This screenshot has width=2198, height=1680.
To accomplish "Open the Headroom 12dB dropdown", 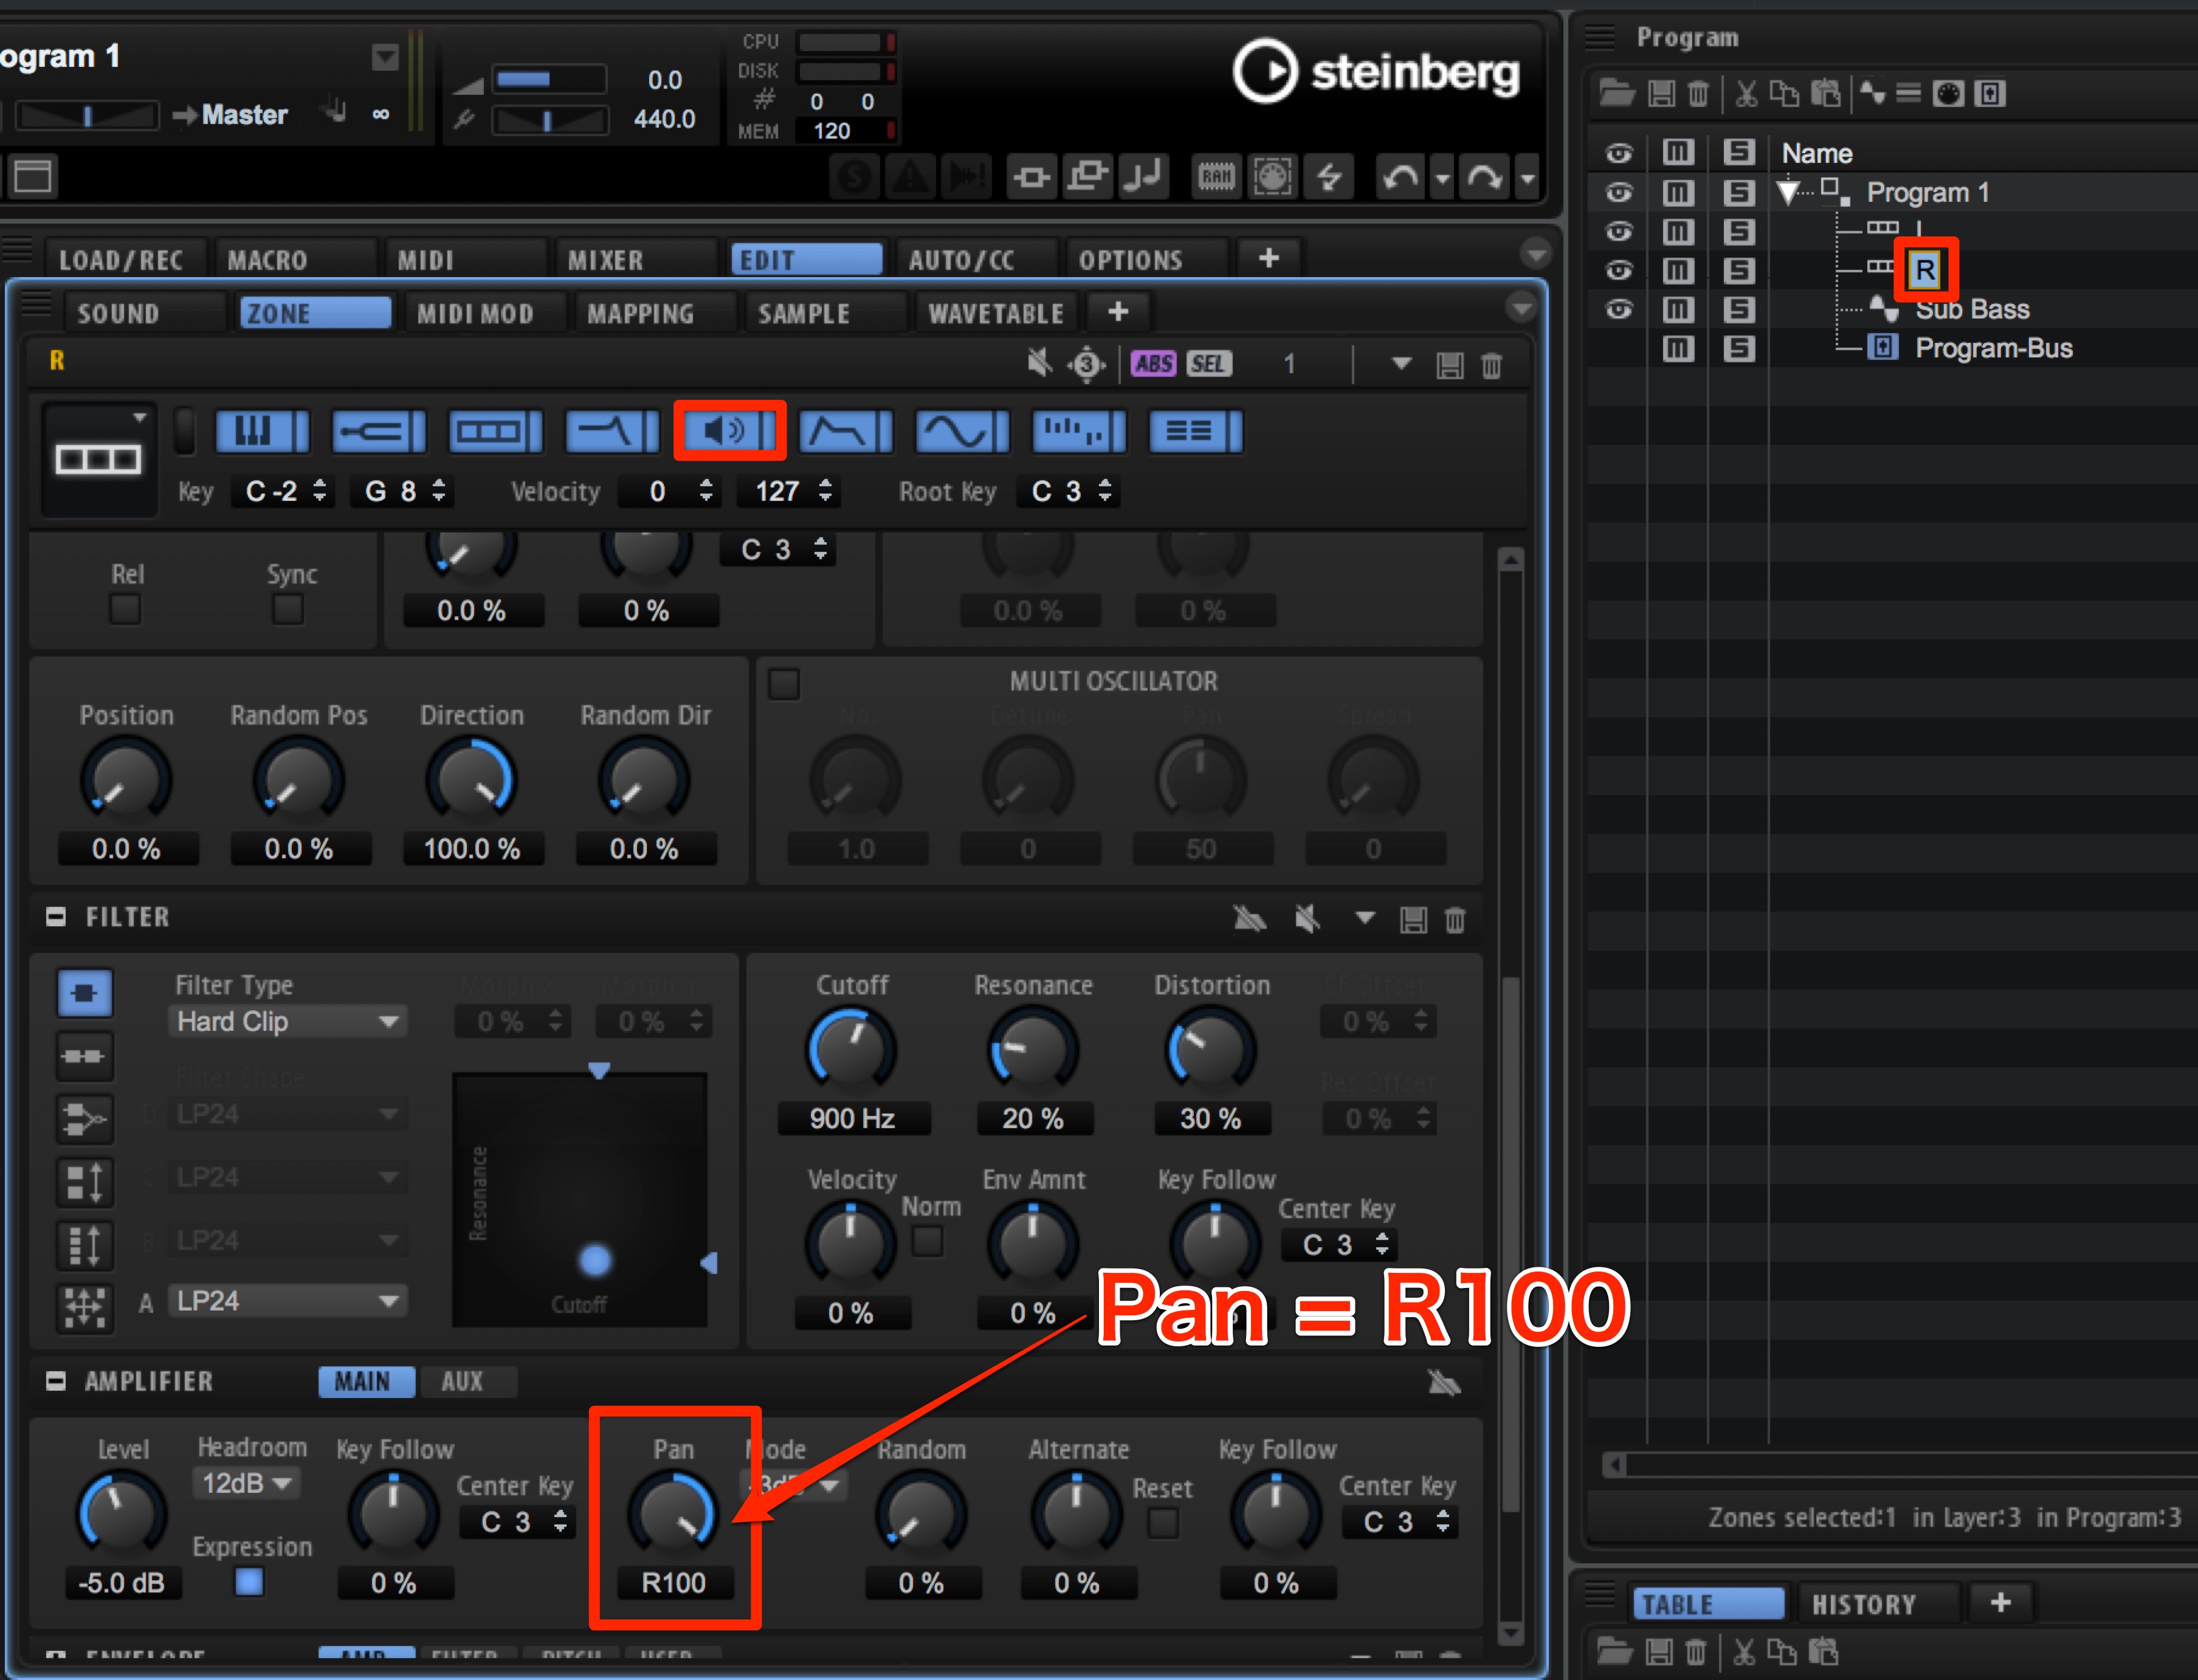I will point(246,1483).
